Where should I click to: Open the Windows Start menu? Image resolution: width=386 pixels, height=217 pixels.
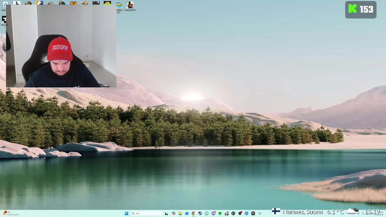[126, 213]
